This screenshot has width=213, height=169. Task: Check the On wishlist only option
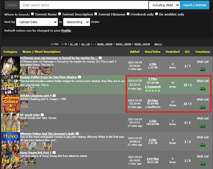[157, 14]
